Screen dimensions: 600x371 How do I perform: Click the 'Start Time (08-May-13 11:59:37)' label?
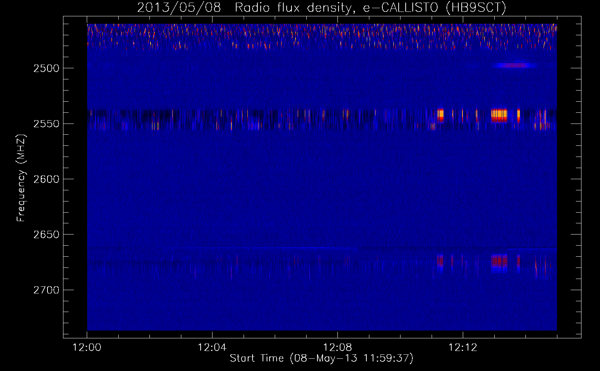click(x=322, y=358)
